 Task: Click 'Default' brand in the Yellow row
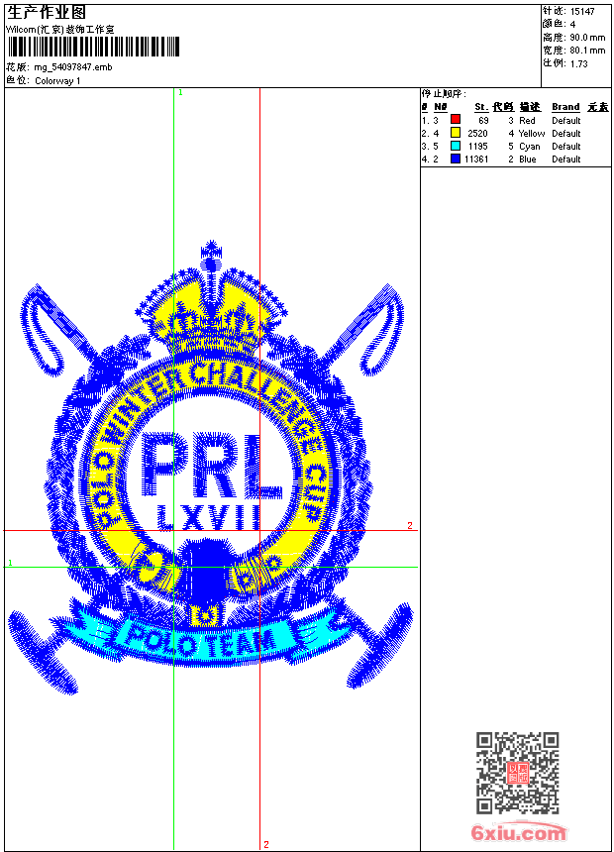pos(566,133)
